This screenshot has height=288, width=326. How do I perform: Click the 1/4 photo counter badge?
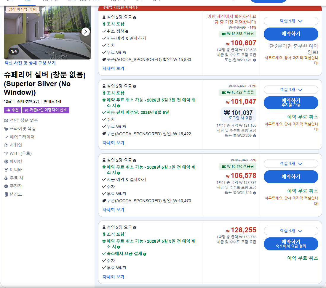14,51
